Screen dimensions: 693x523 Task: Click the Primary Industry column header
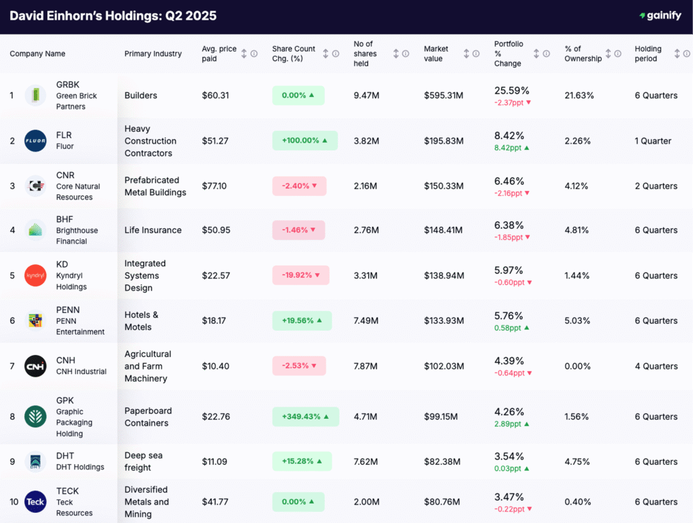[153, 54]
